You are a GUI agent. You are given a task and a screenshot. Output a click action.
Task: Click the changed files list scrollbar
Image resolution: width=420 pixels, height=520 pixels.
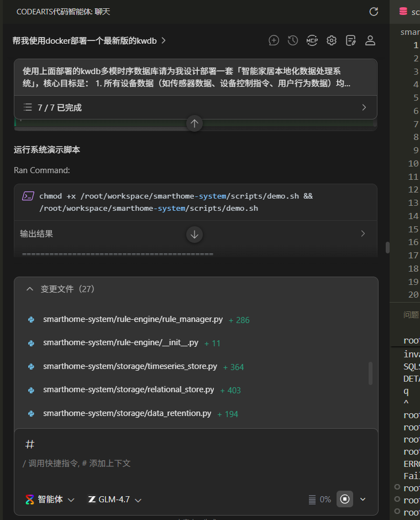(x=370, y=373)
